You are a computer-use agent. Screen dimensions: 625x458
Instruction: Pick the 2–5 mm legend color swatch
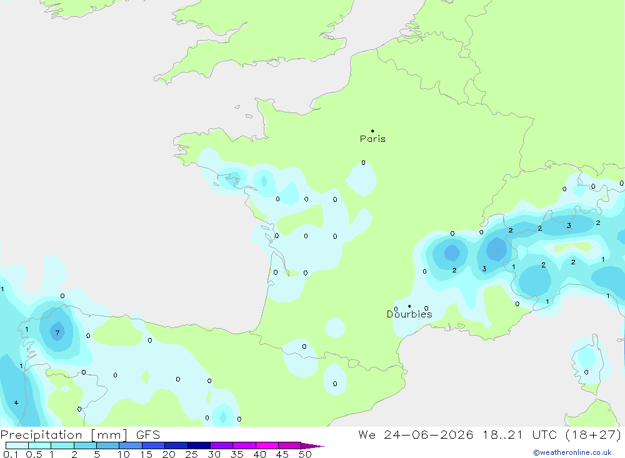85,446
